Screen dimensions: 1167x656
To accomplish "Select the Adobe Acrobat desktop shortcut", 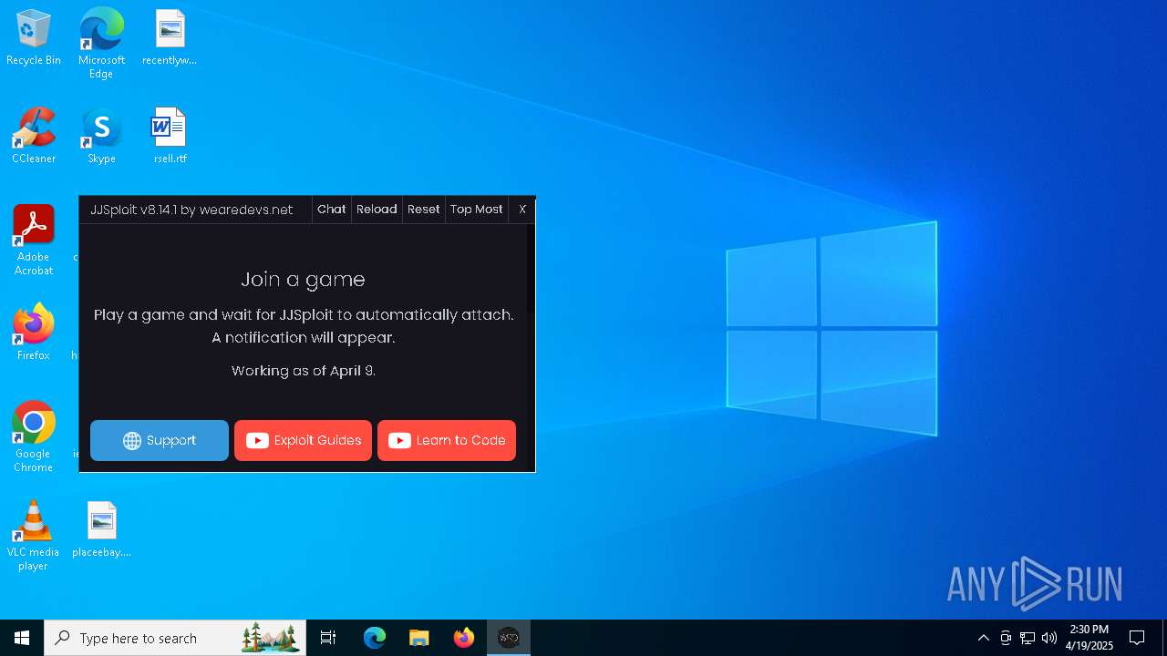I will click(x=34, y=241).
